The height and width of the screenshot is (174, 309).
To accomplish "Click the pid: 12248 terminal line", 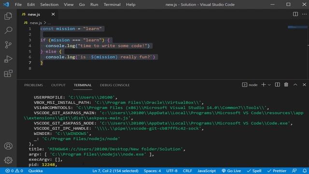I will coord(43,164).
